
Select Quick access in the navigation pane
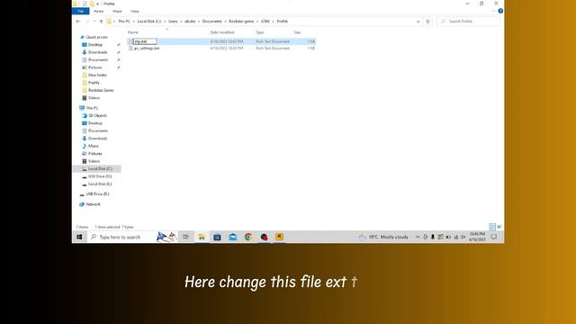[96, 37]
